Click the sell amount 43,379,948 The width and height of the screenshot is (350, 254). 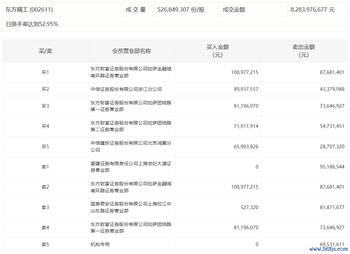(x=332, y=89)
